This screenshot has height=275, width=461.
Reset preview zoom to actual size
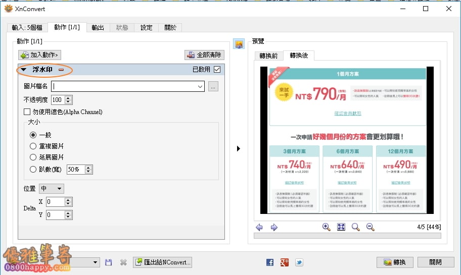pos(356,227)
